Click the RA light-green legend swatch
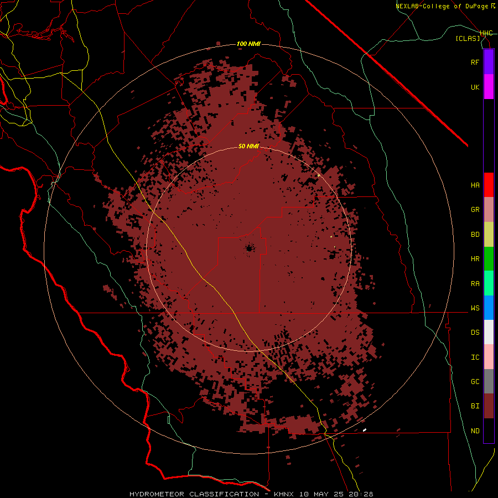The height and width of the screenshot is (498, 498). click(489, 283)
